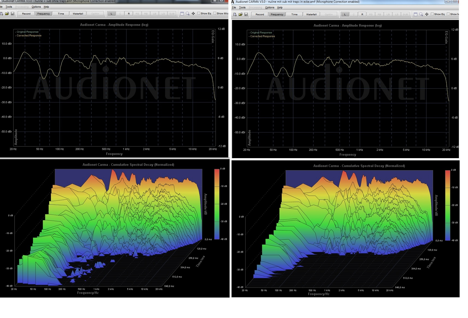Click the open file folder icon in the 'ohne traps' window
The height and width of the screenshot is (318, 468).
pos(7,13)
